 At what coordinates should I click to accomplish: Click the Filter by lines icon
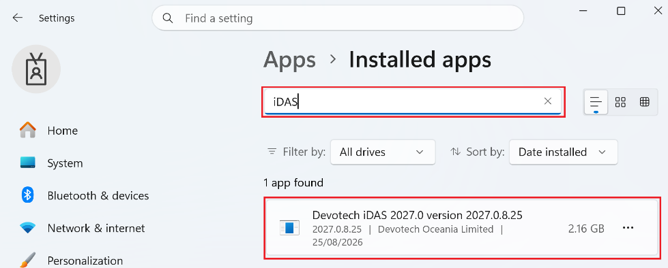click(x=272, y=152)
